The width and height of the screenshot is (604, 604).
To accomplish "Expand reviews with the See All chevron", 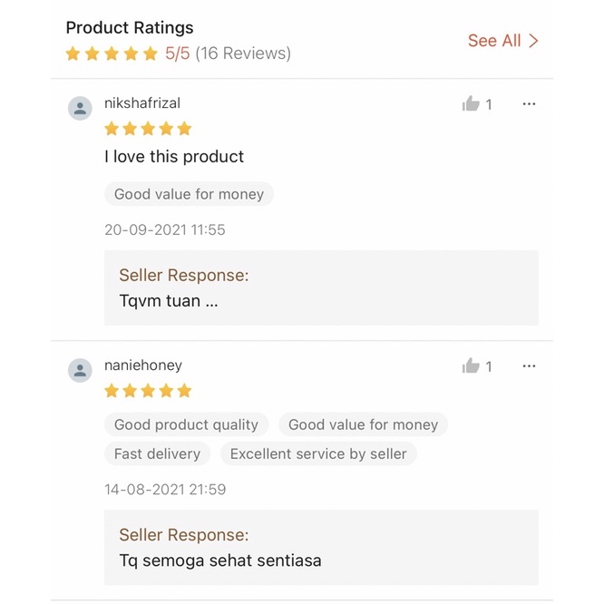I will [533, 41].
